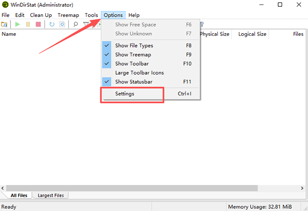
Task: Toggle Show Treemap option
Action: 151,55
